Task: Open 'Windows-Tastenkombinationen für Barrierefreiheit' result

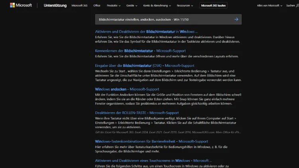Action: click(151, 141)
